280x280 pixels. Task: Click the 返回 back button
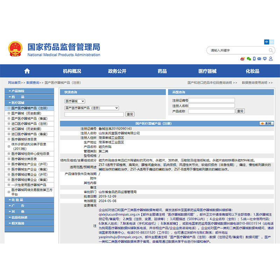pos(266,124)
